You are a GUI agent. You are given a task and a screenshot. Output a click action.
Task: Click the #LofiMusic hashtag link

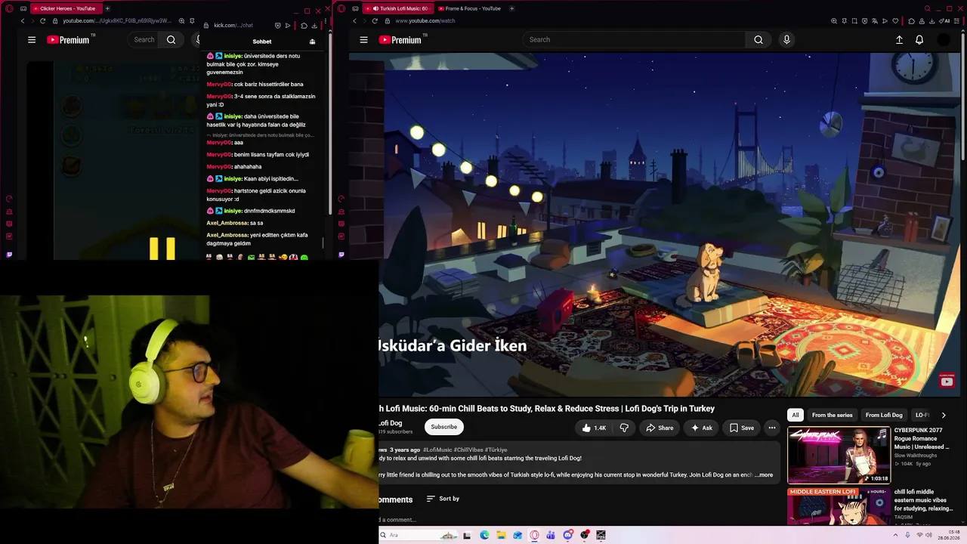point(437,450)
